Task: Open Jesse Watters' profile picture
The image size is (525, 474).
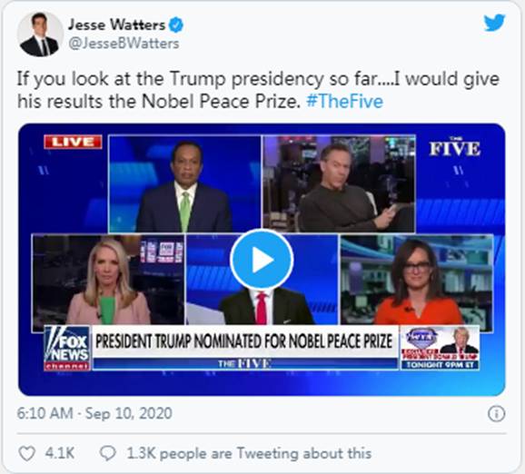Action: pyautogui.click(x=40, y=35)
